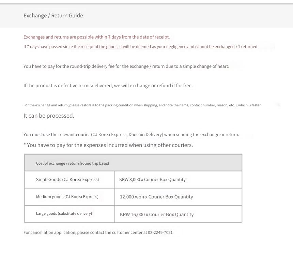The image size is (293, 254).
Task: Select the defective or misdelivered product line
Action: click(108, 86)
